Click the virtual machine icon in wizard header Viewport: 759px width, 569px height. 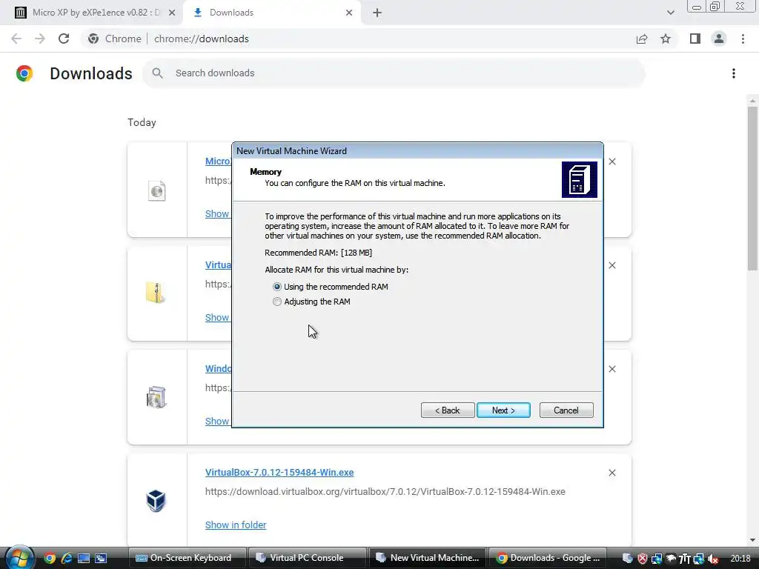579,179
